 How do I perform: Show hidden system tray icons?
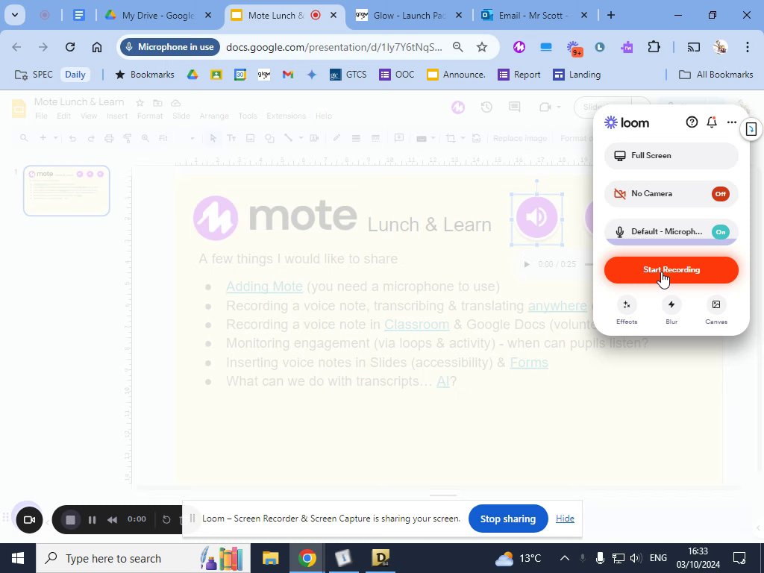[x=564, y=558]
